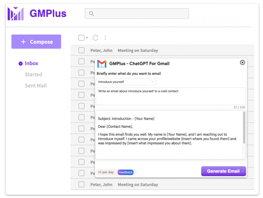The image size is (263, 198).
Task: Click the Generate Email button
Action: point(223,171)
